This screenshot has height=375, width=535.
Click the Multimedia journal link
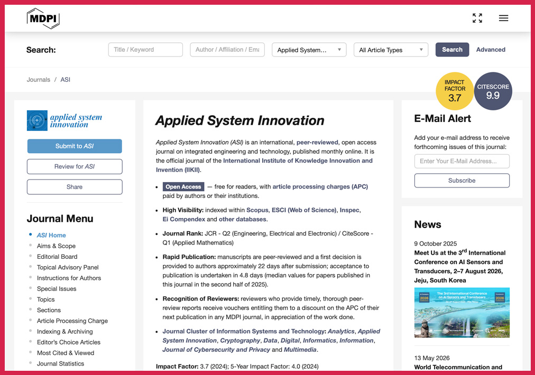(x=300, y=350)
